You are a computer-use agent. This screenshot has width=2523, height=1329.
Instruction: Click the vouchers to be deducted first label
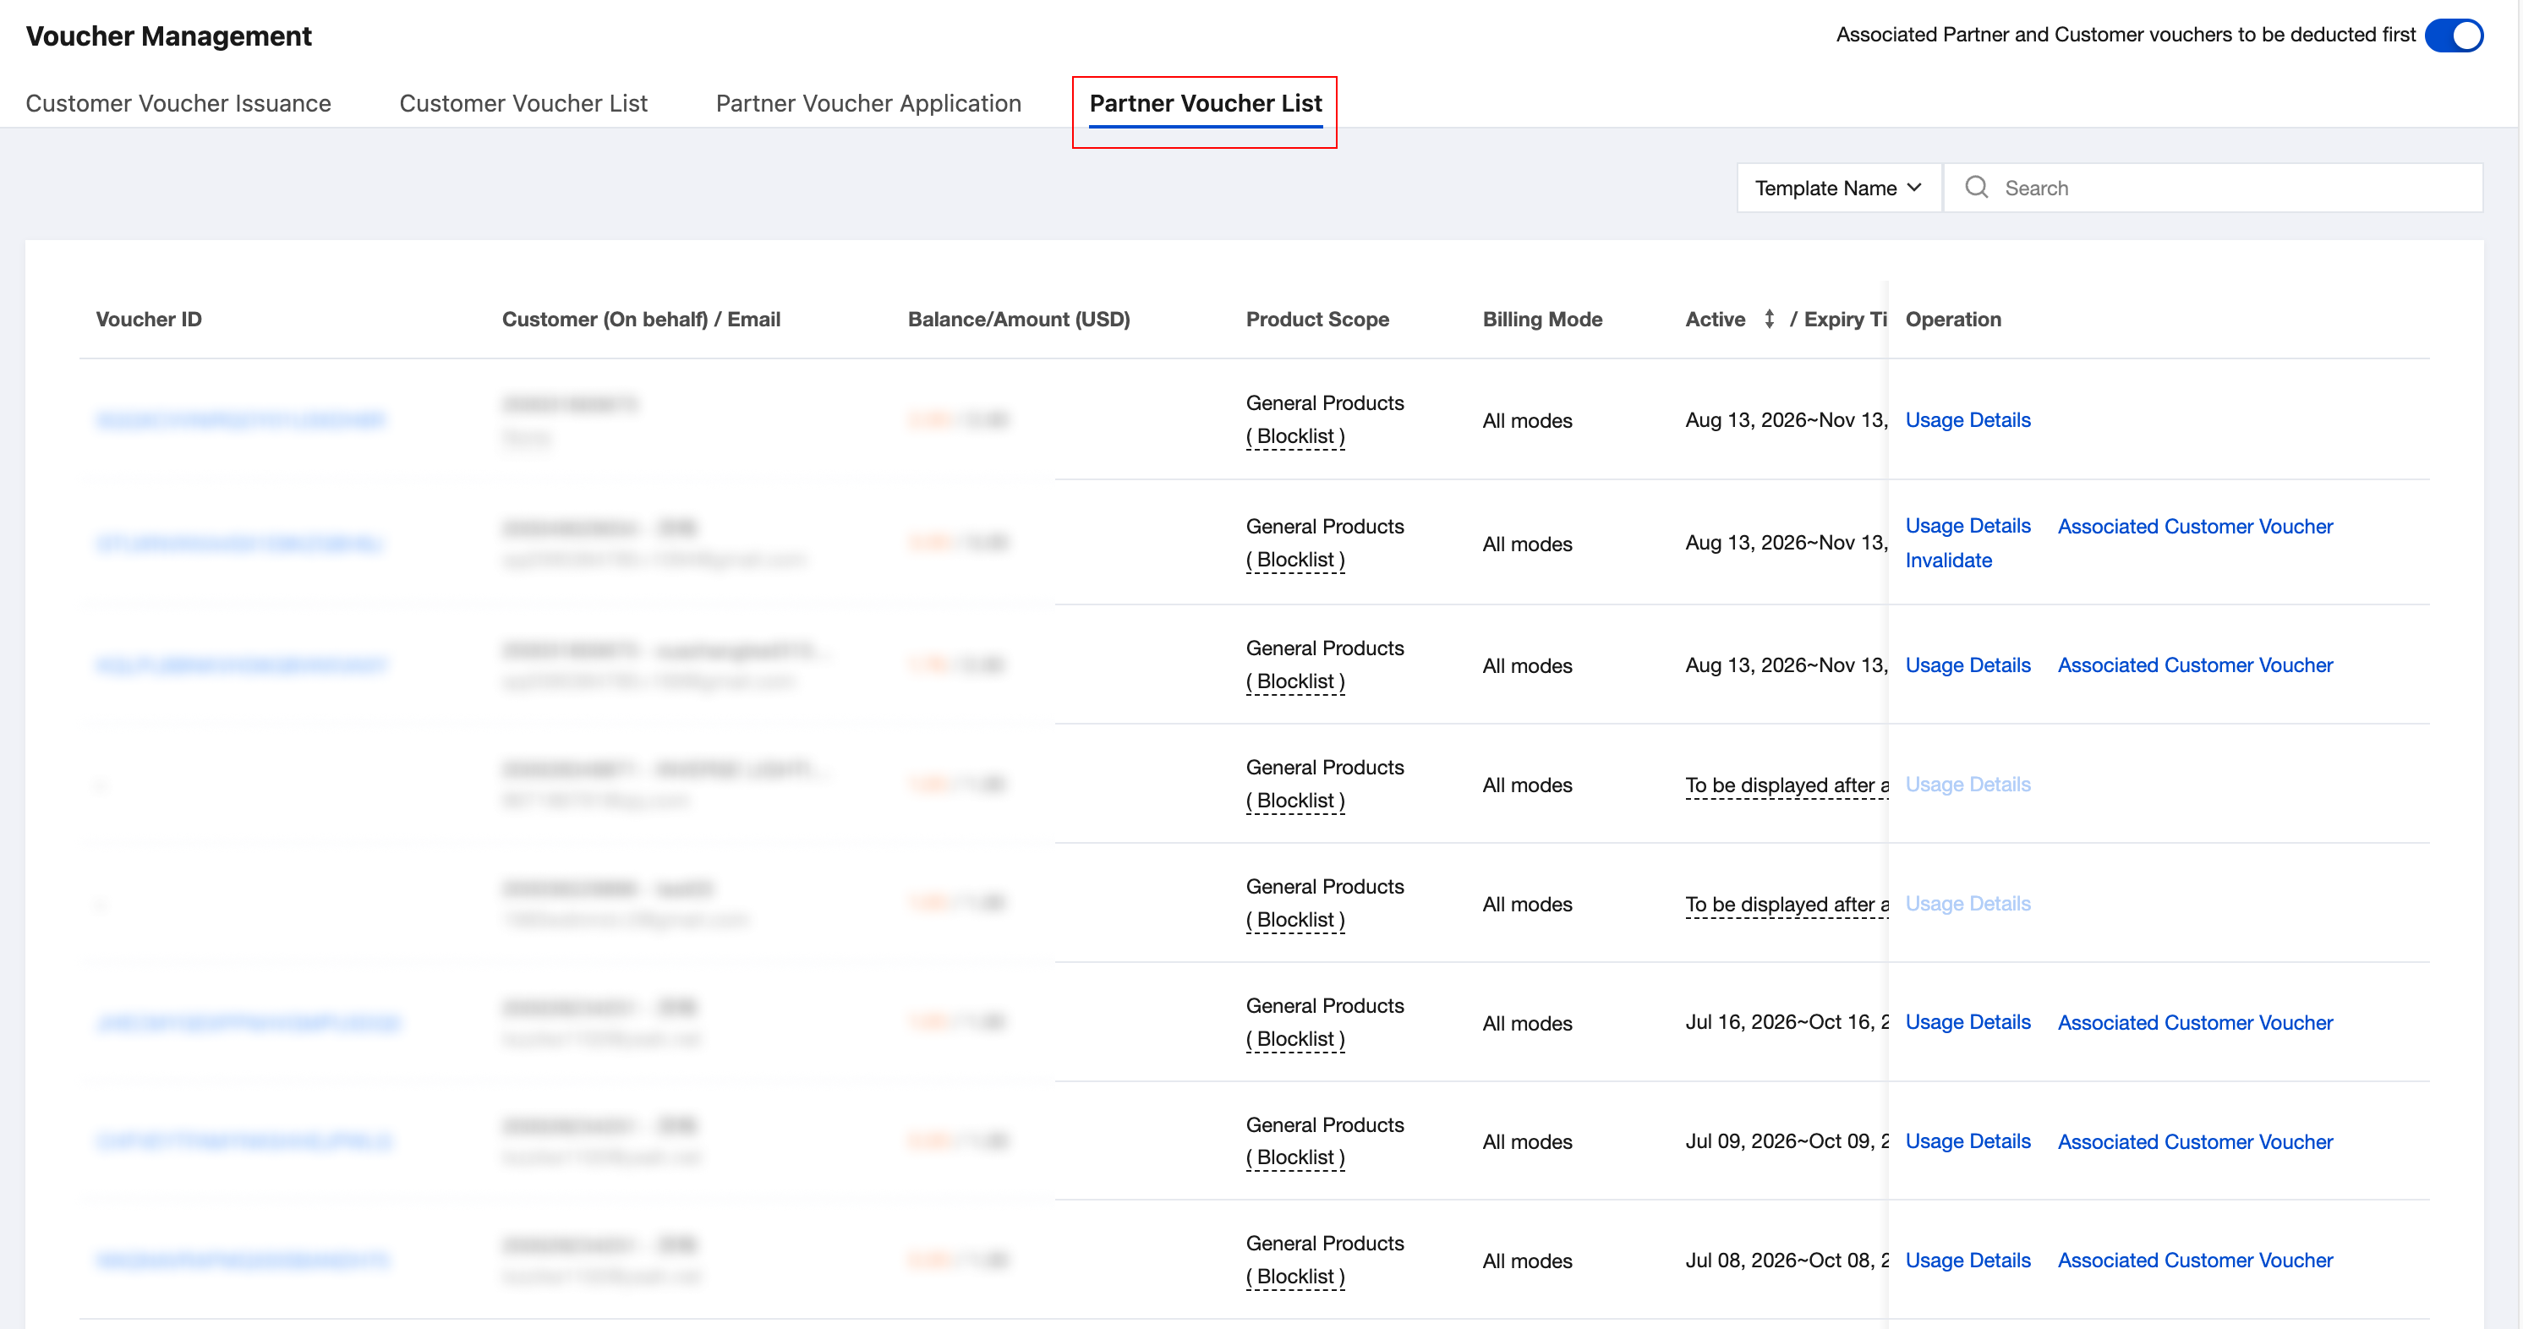pyautogui.click(x=2126, y=36)
